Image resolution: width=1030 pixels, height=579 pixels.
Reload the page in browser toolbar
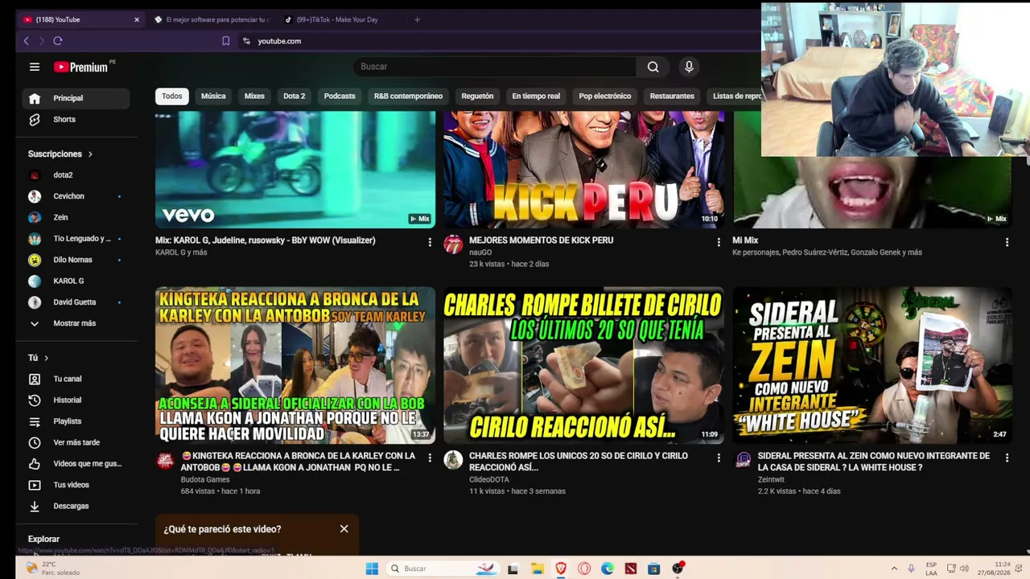58,41
